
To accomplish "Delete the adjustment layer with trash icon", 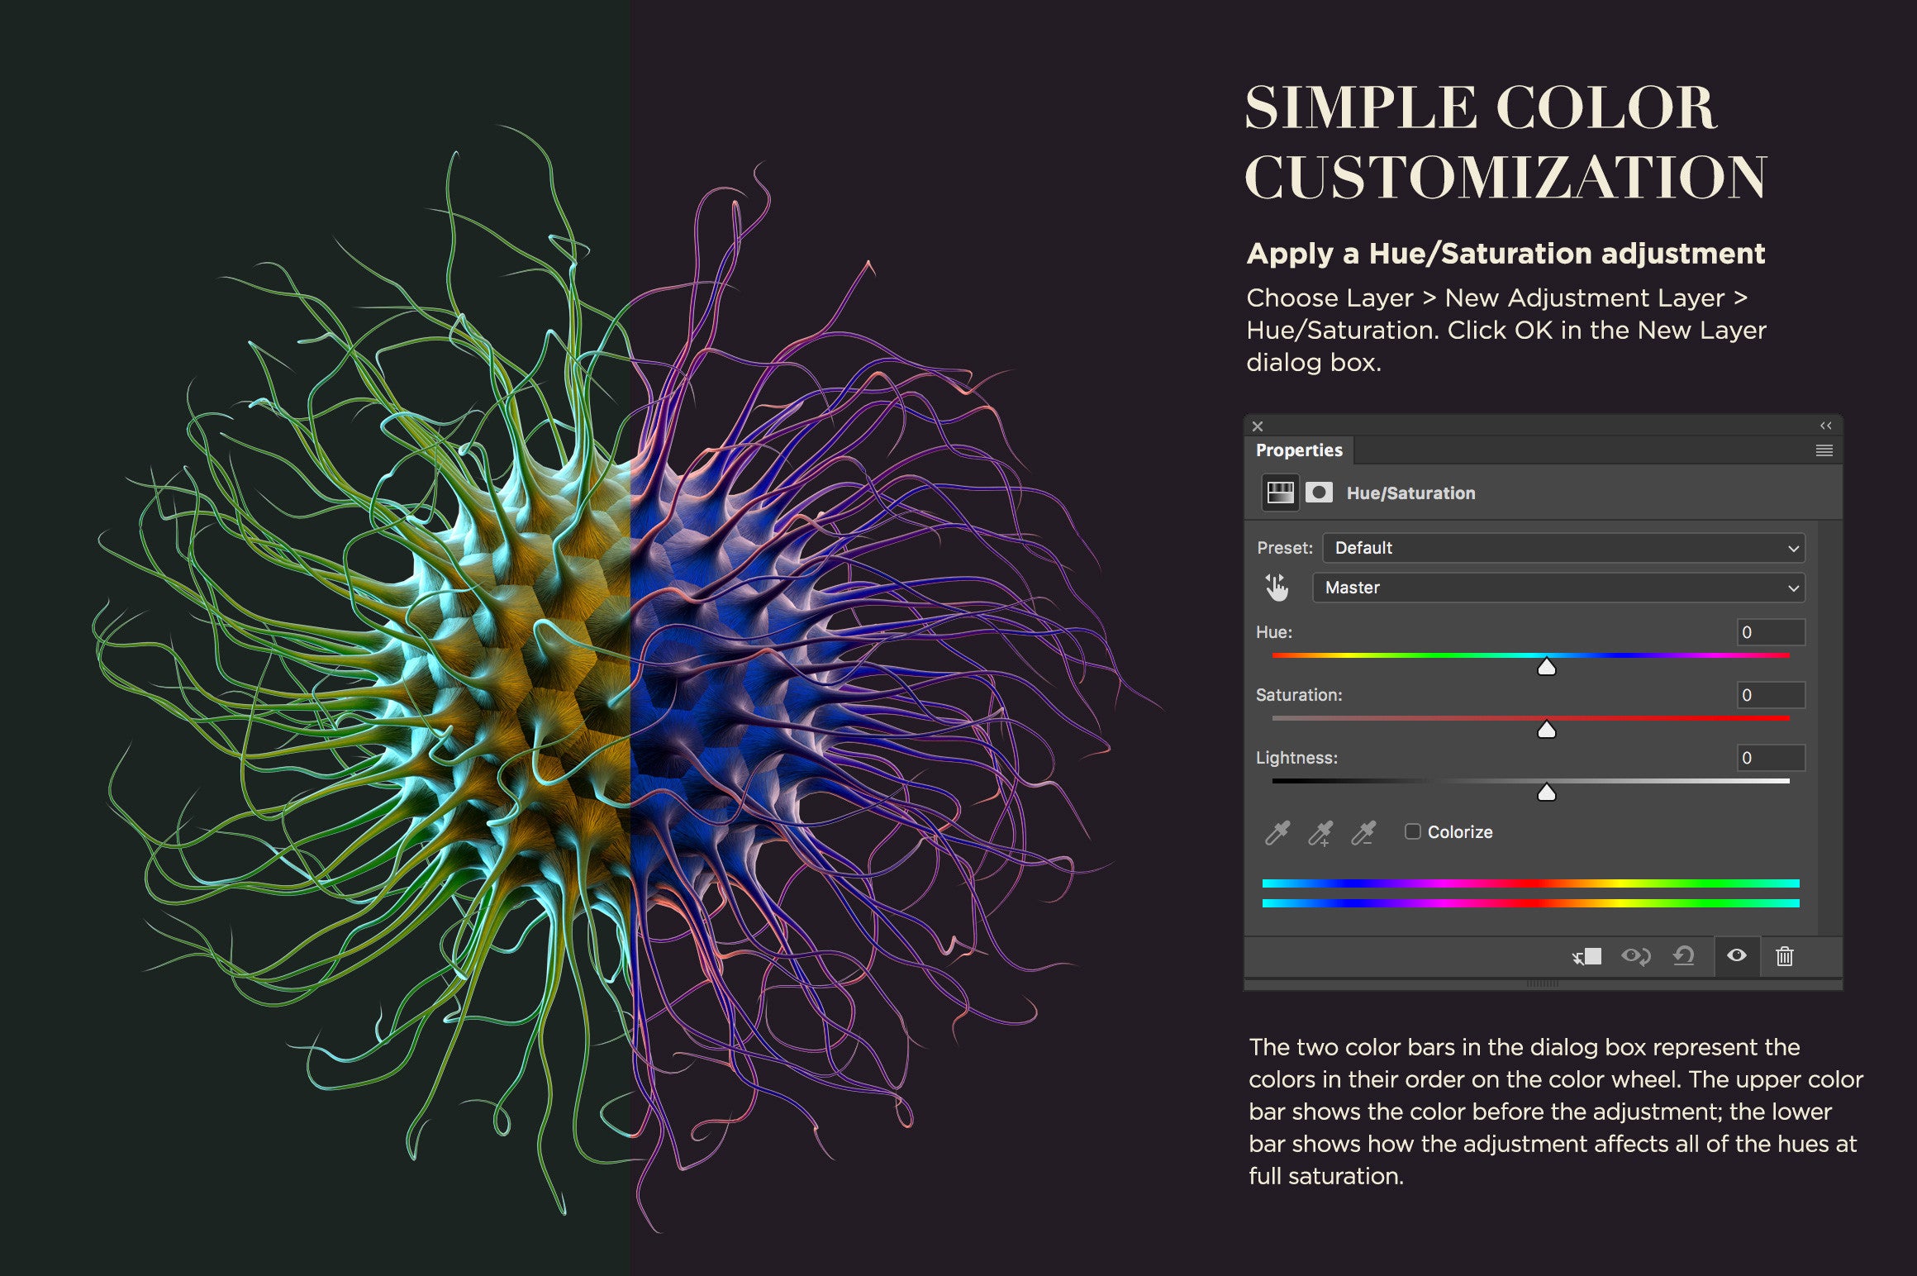I will click(x=1785, y=956).
